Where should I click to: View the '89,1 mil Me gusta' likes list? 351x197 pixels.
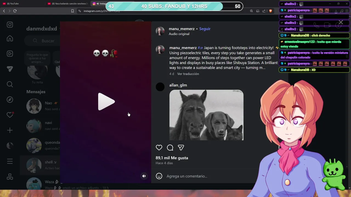[x=172, y=158]
